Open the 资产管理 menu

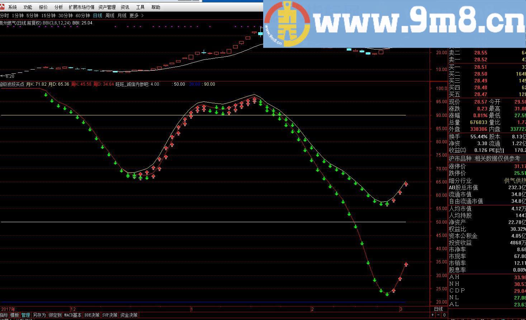(x=107, y=7)
